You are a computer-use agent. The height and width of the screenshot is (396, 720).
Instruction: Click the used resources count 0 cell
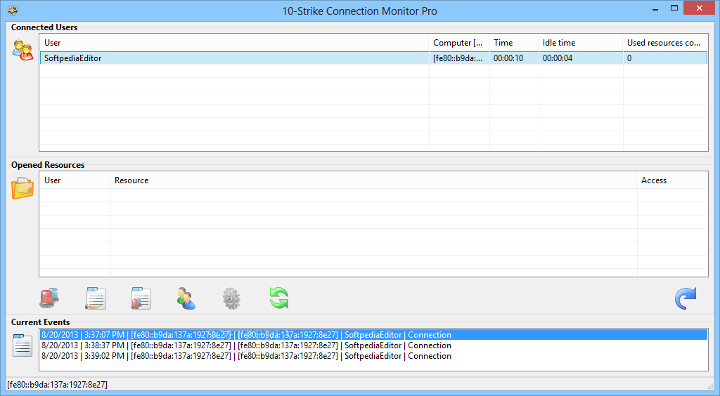[x=665, y=58]
